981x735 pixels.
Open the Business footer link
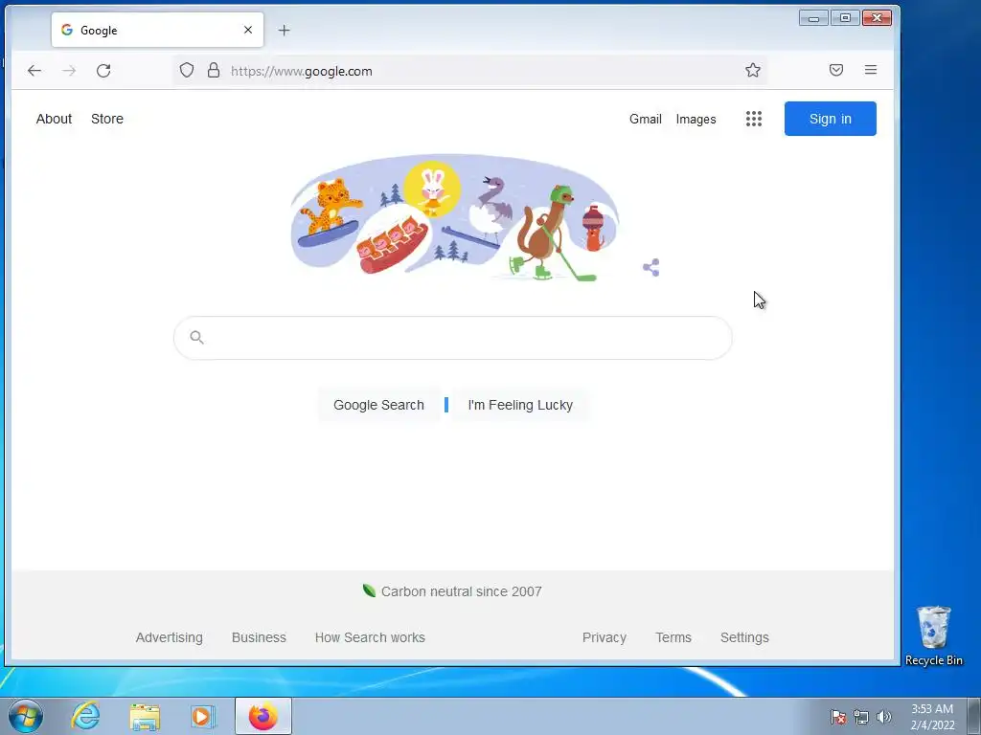click(259, 637)
